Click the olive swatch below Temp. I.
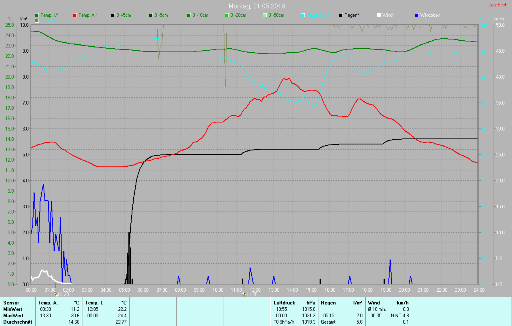This screenshot has height=326, width=512. [x=37, y=20]
